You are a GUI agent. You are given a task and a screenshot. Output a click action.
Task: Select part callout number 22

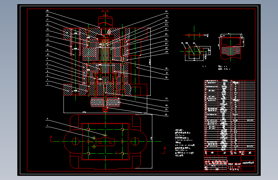166,20
